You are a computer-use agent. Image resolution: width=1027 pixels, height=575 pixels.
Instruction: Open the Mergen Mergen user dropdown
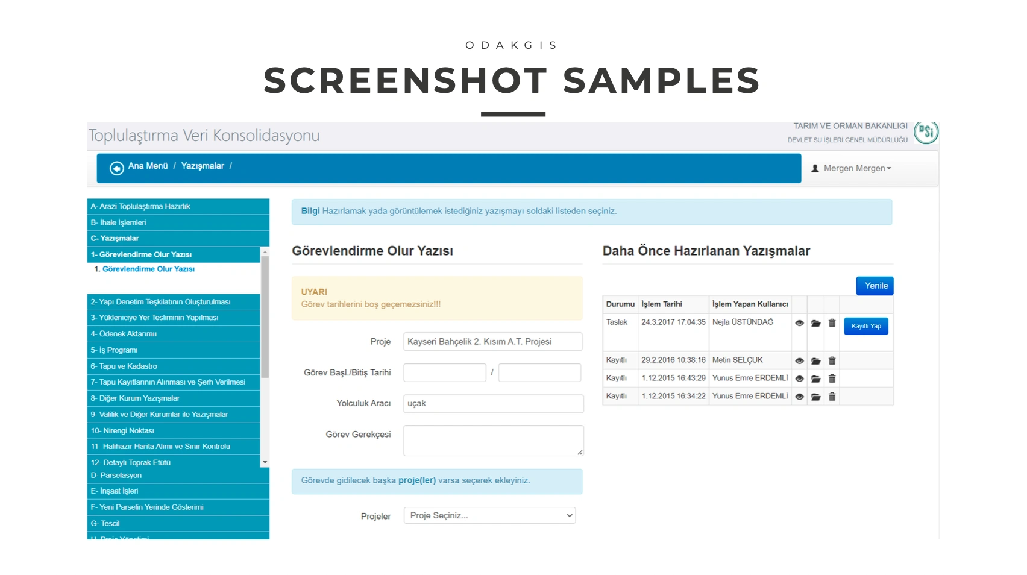coord(851,168)
